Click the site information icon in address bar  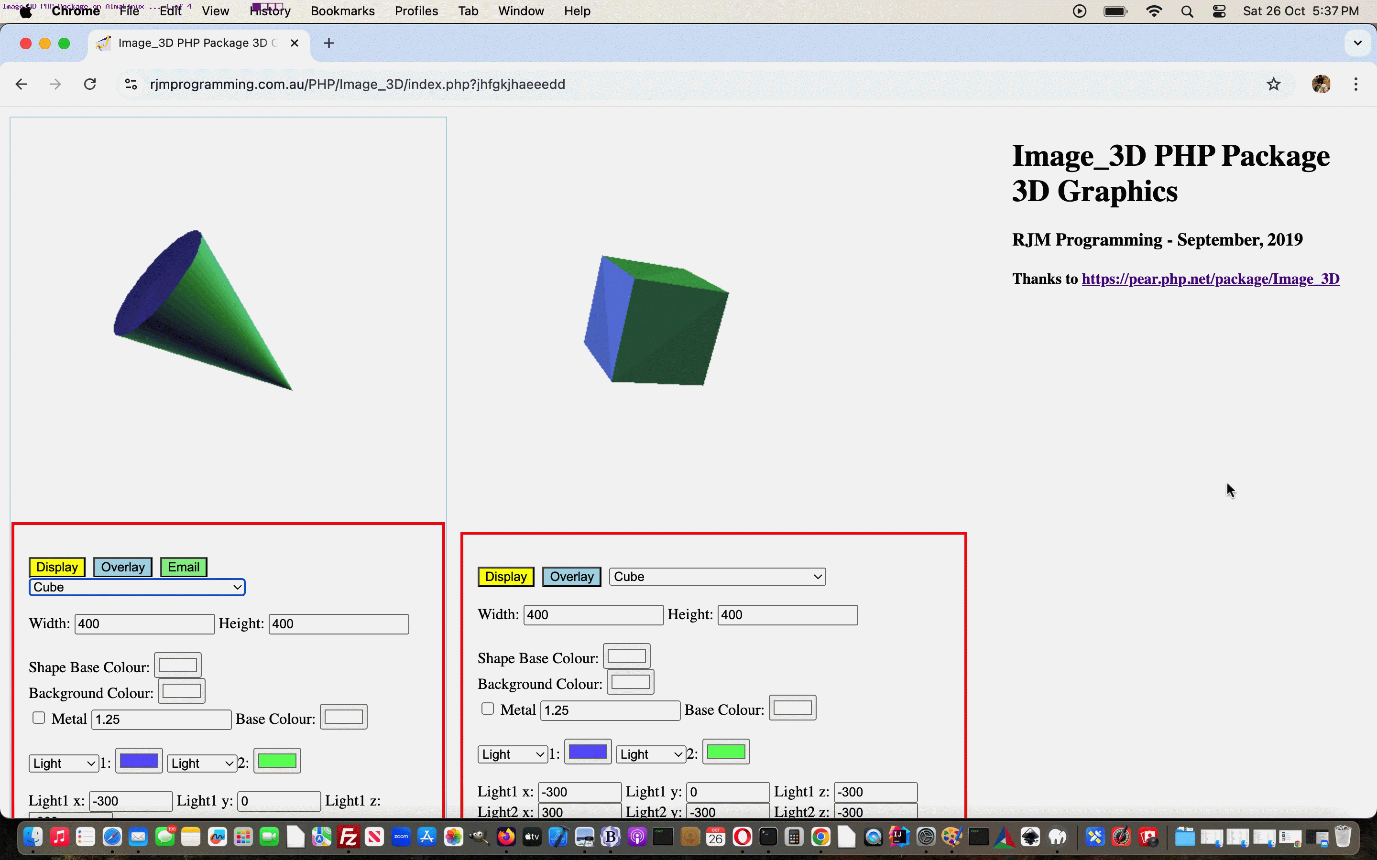point(131,84)
